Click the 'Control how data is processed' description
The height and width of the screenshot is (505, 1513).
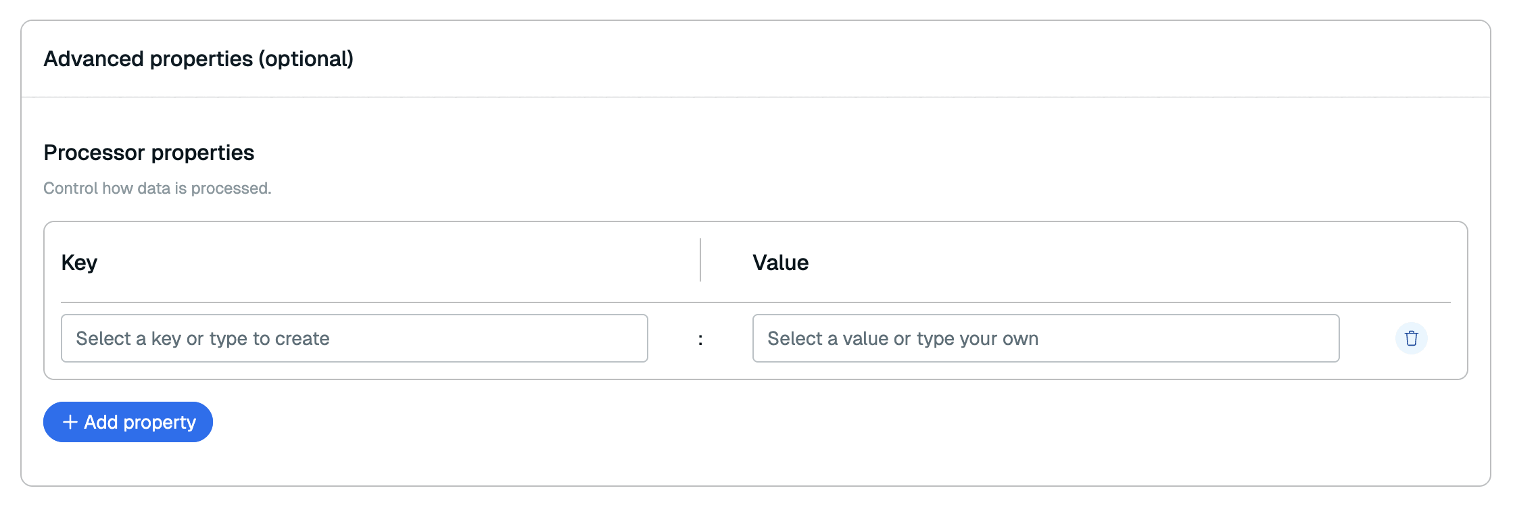pos(157,188)
